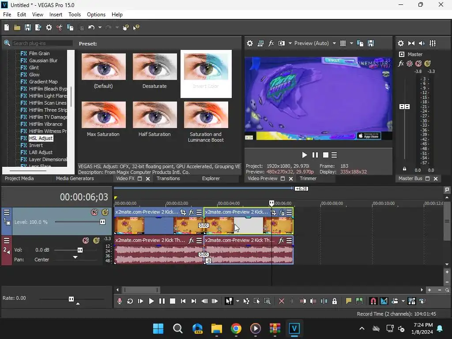This screenshot has height=339, width=452.
Task: Open Auto Ripple dropdown arrow in timeline toolbar
Action: coord(403,301)
